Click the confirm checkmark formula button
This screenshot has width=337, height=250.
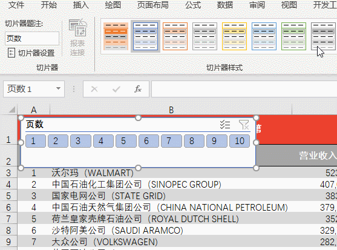116,89
